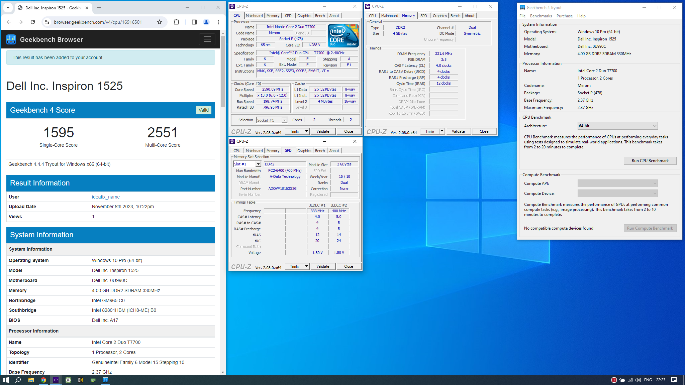Screen dimensions: 685x385
Task: Open the Geekbench Benchmarks menu
Action: (541, 16)
